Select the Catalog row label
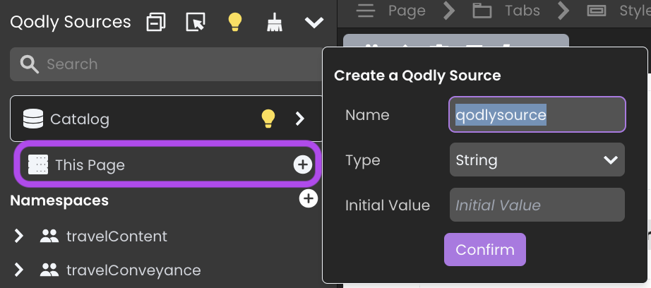 (80, 119)
